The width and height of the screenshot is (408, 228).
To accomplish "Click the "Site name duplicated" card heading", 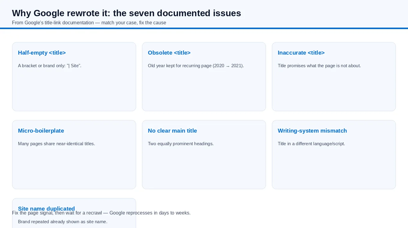I will (46, 208).
